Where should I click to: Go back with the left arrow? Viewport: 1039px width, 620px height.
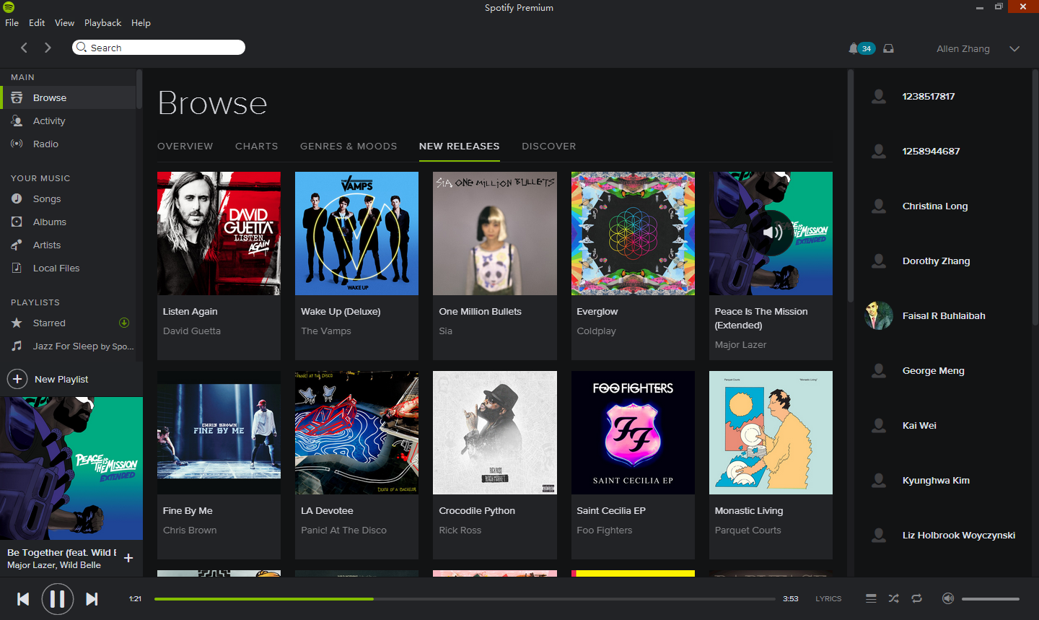pyautogui.click(x=24, y=48)
